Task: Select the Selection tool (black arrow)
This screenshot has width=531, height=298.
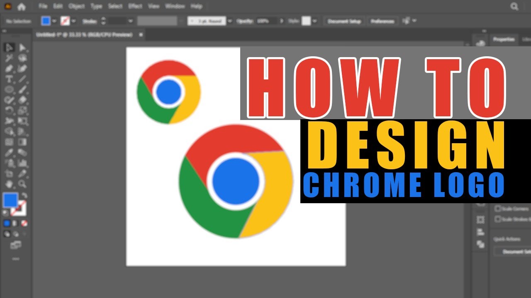Action: (9, 48)
